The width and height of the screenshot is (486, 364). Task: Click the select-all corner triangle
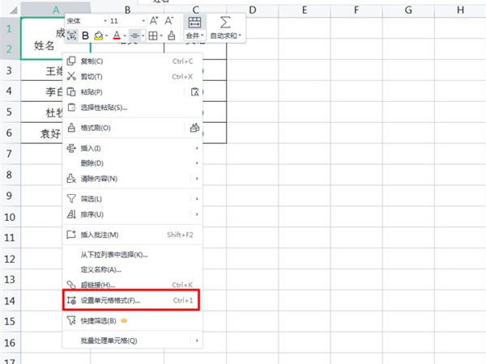click(12, 11)
